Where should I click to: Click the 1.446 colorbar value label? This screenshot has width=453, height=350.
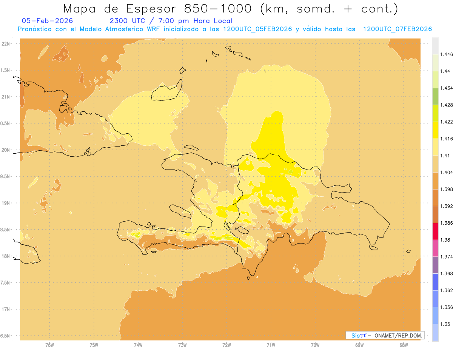pyautogui.click(x=447, y=54)
